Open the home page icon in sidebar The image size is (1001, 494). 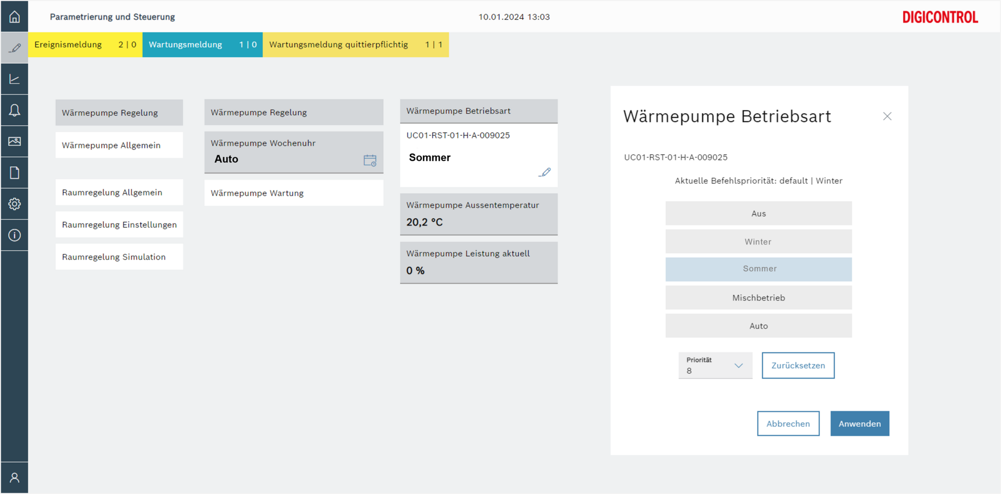[x=15, y=17]
